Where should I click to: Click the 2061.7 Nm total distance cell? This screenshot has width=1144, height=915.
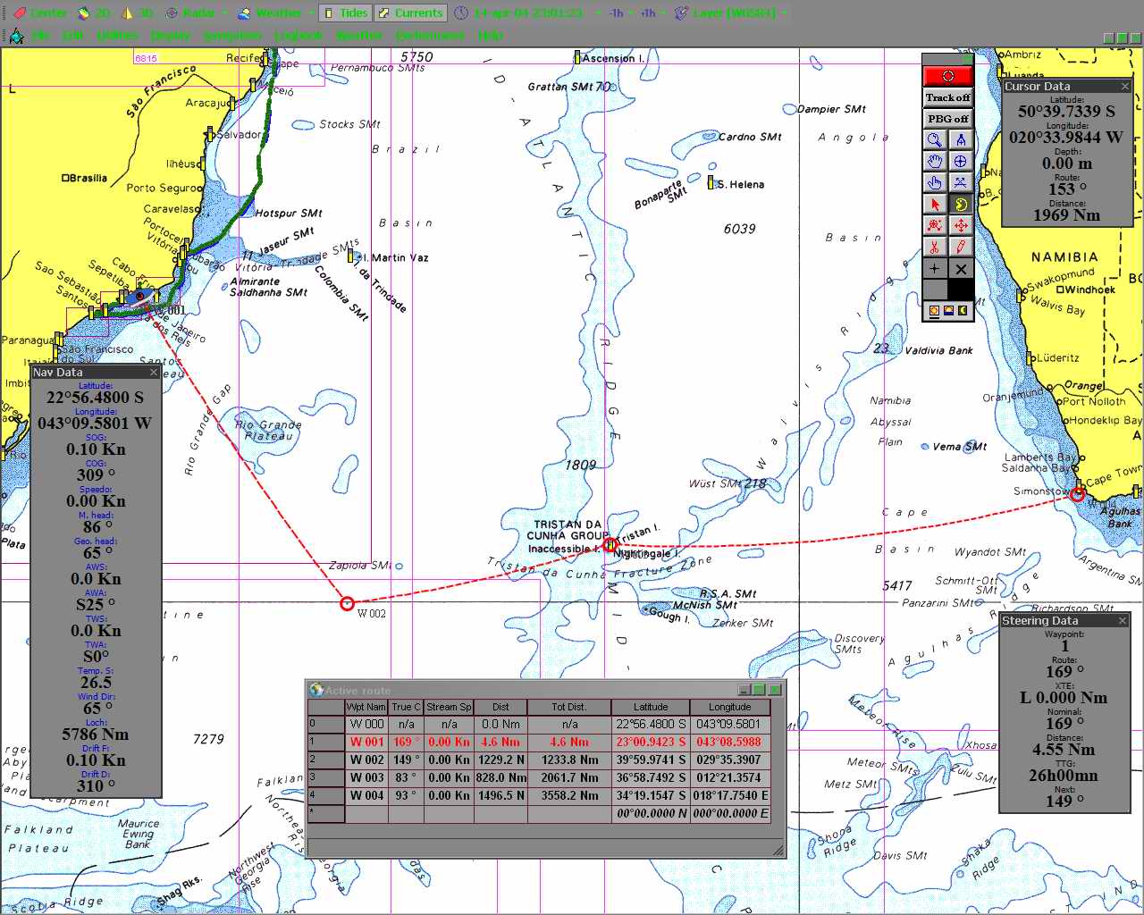(x=569, y=777)
